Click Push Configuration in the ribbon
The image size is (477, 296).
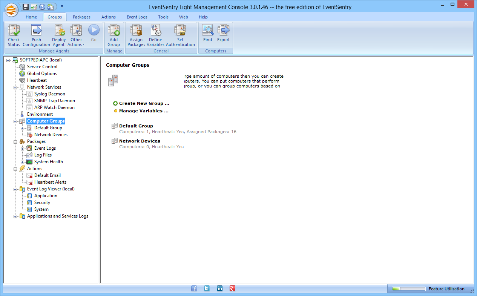(37, 35)
